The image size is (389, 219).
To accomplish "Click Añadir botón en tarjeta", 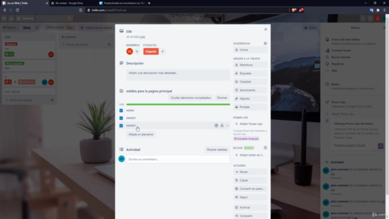I will (x=250, y=155).
